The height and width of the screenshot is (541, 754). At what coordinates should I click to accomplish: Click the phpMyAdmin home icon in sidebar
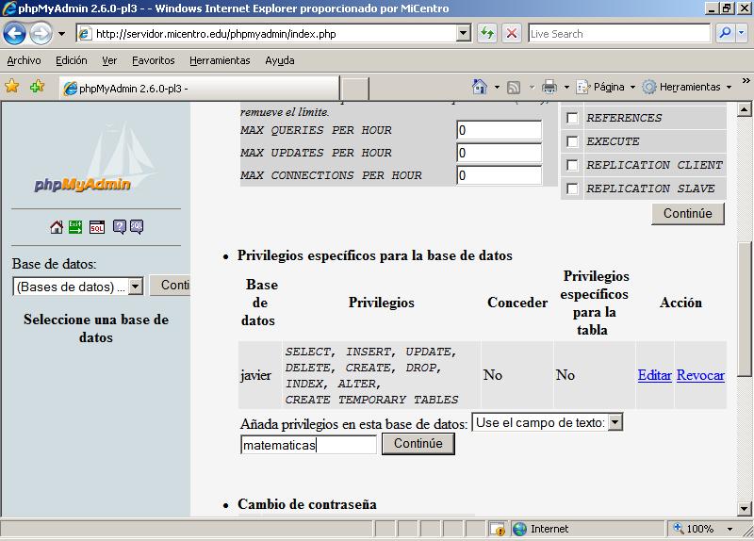[x=57, y=227]
